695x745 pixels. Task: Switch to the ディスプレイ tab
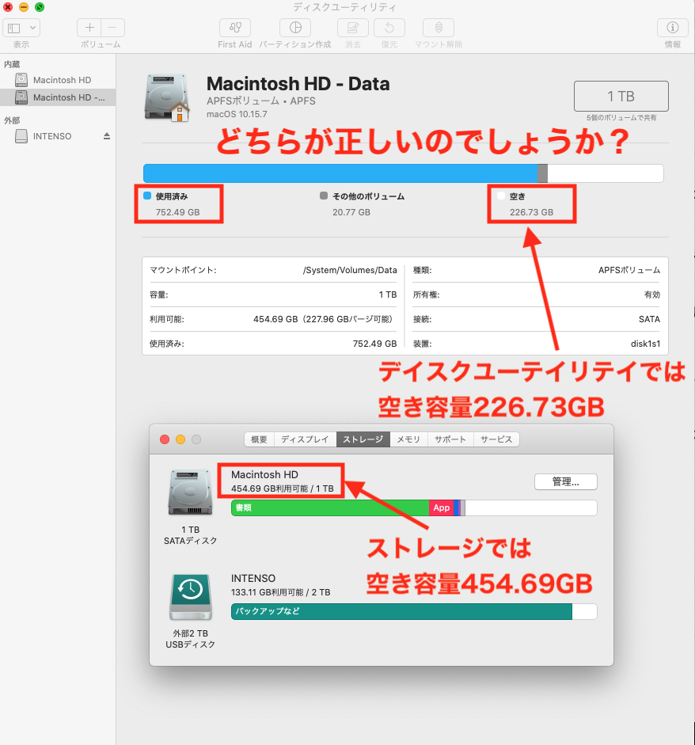[x=305, y=439]
